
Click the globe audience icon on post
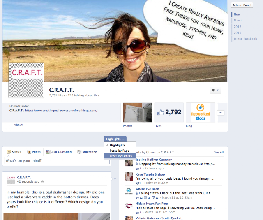click(42, 182)
